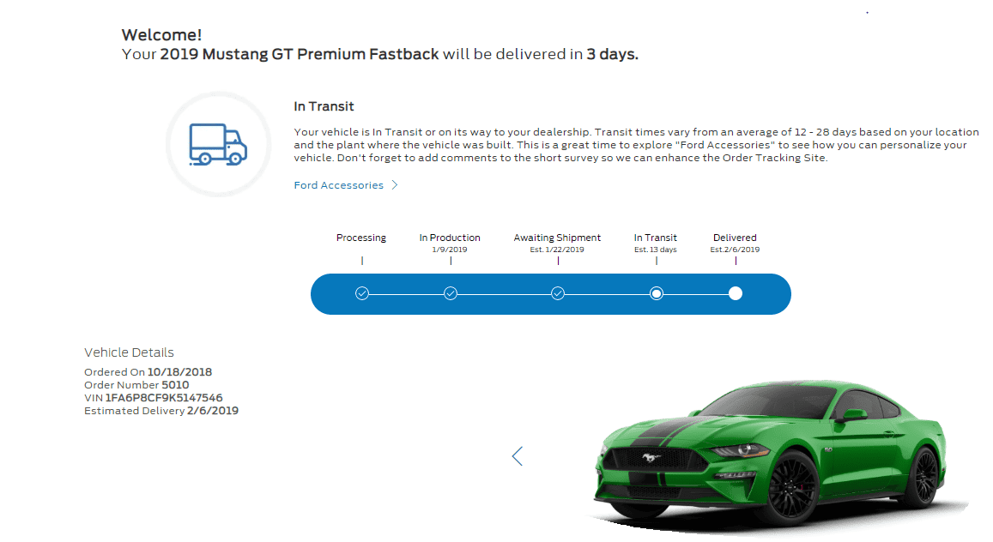993x542 pixels.
Task: Click the chevron next to Ford Accessories
Action: point(395,184)
